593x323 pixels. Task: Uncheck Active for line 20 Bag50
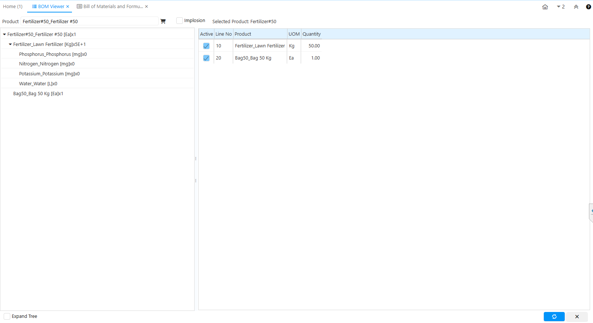[x=206, y=58]
